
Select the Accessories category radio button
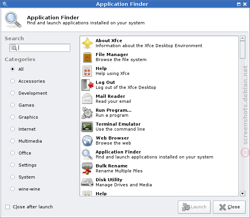tap(13, 81)
